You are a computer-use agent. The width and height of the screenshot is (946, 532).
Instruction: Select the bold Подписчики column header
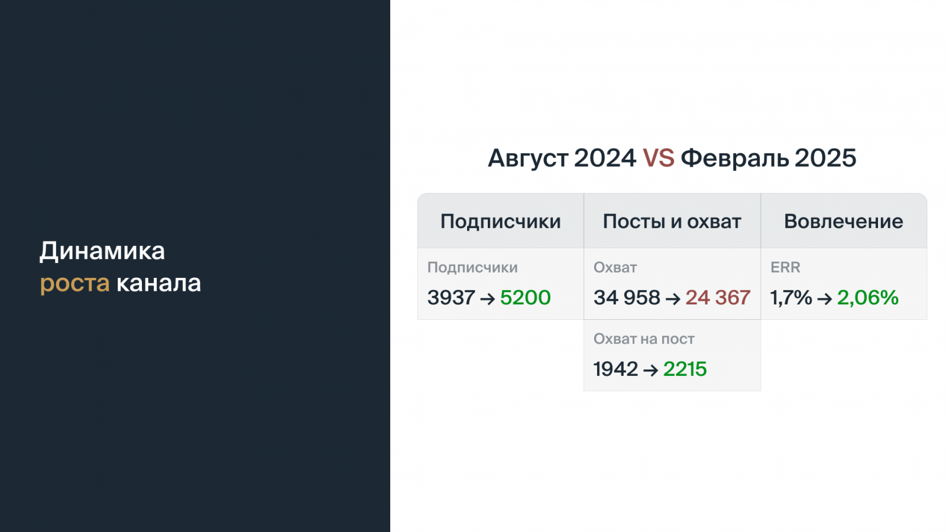tap(500, 221)
